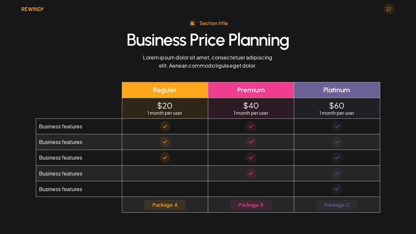
Task: Click the orange checkmark in third features row
Action: (165, 158)
